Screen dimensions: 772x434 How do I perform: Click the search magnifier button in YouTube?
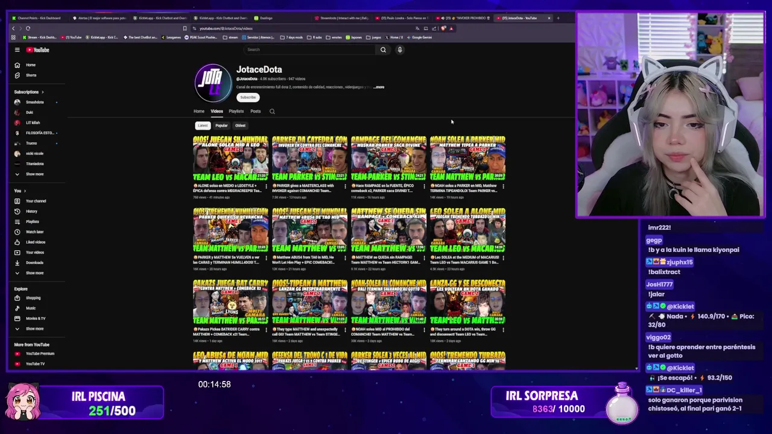click(x=383, y=50)
